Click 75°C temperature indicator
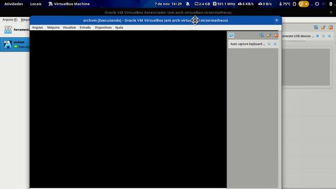 pyautogui.click(x=285, y=4)
